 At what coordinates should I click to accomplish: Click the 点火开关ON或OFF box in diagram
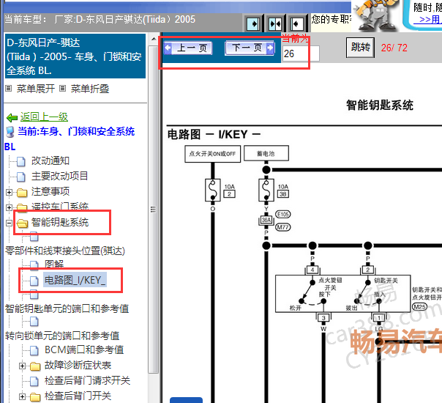(212, 154)
